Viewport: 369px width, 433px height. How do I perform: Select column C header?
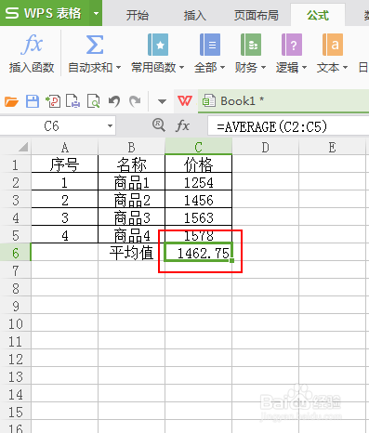click(x=198, y=147)
